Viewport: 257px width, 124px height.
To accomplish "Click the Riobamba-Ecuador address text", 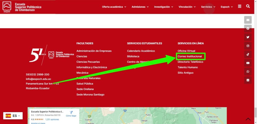I will pos(38,88).
